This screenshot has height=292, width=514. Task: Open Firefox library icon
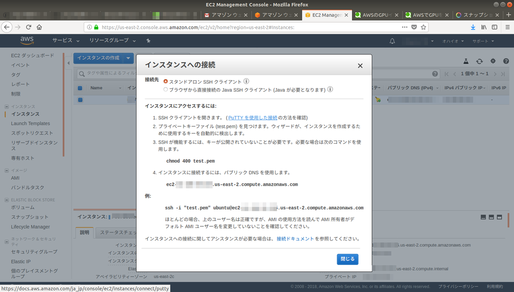click(484, 27)
